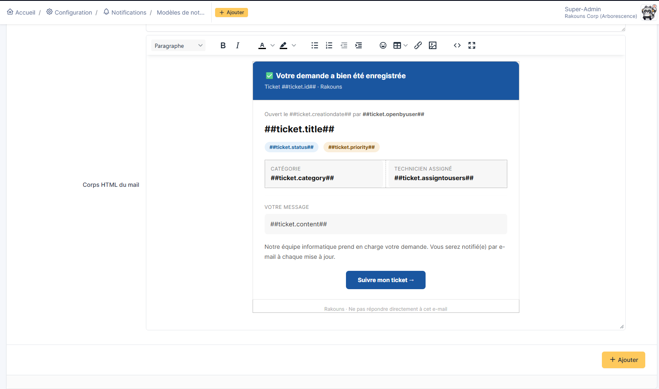Viewport: 659px width, 389px height.
Task: Click the Accueil home icon
Action: pos(10,12)
